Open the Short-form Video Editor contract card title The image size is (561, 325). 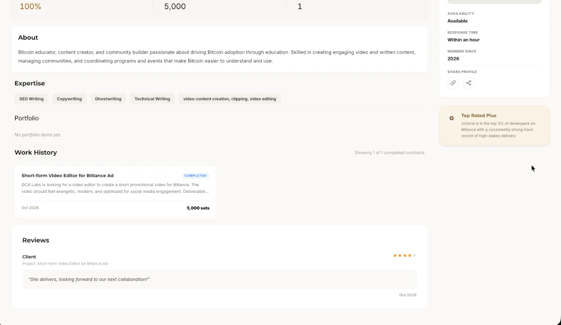pos(67,176)
